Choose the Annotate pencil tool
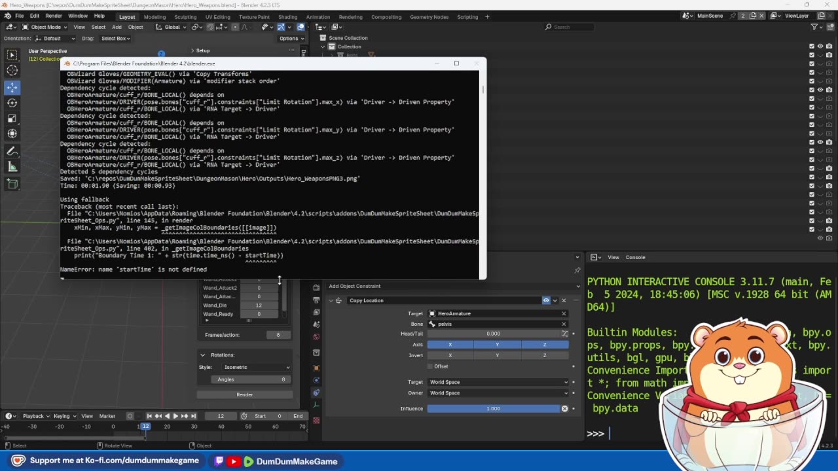 [12, 151]
